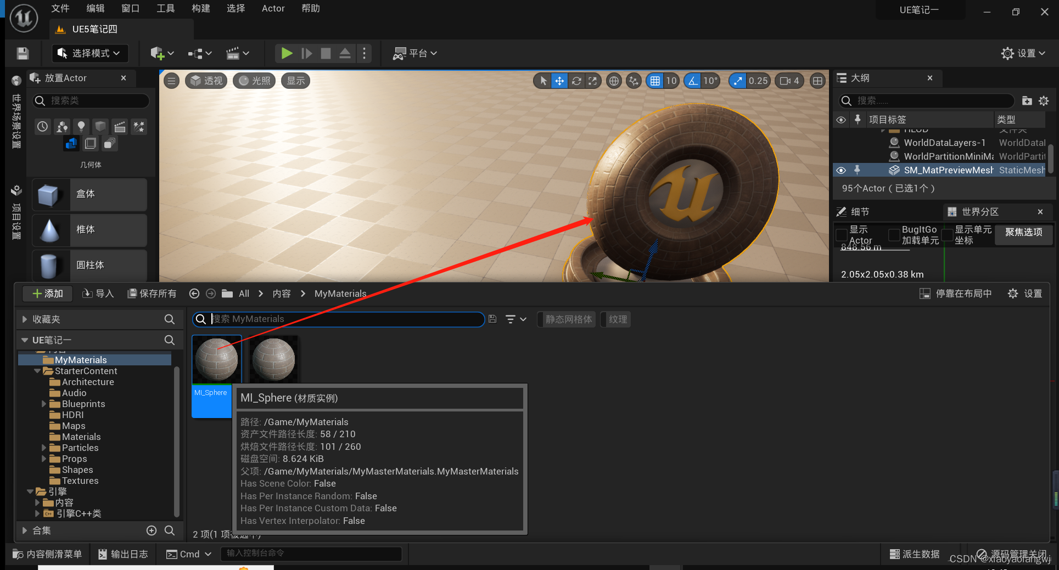Image resolution: width=1059 pixels, height=570 pixels.
Task: Select the geometry blue cubes category icon
Action: pyautogui.click(x=71, y=144)
